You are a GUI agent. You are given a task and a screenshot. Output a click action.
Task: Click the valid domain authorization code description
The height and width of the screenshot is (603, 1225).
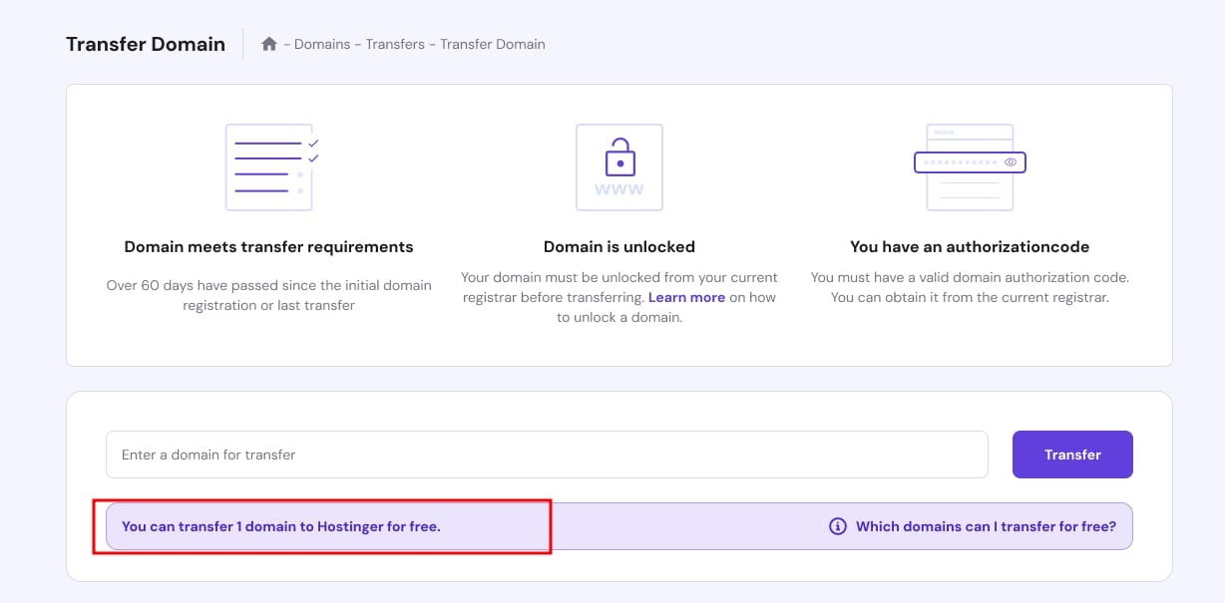pyautogui.click(x=970, y=287)
